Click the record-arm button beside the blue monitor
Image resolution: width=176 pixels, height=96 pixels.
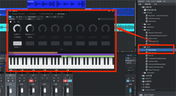(65, 81)
